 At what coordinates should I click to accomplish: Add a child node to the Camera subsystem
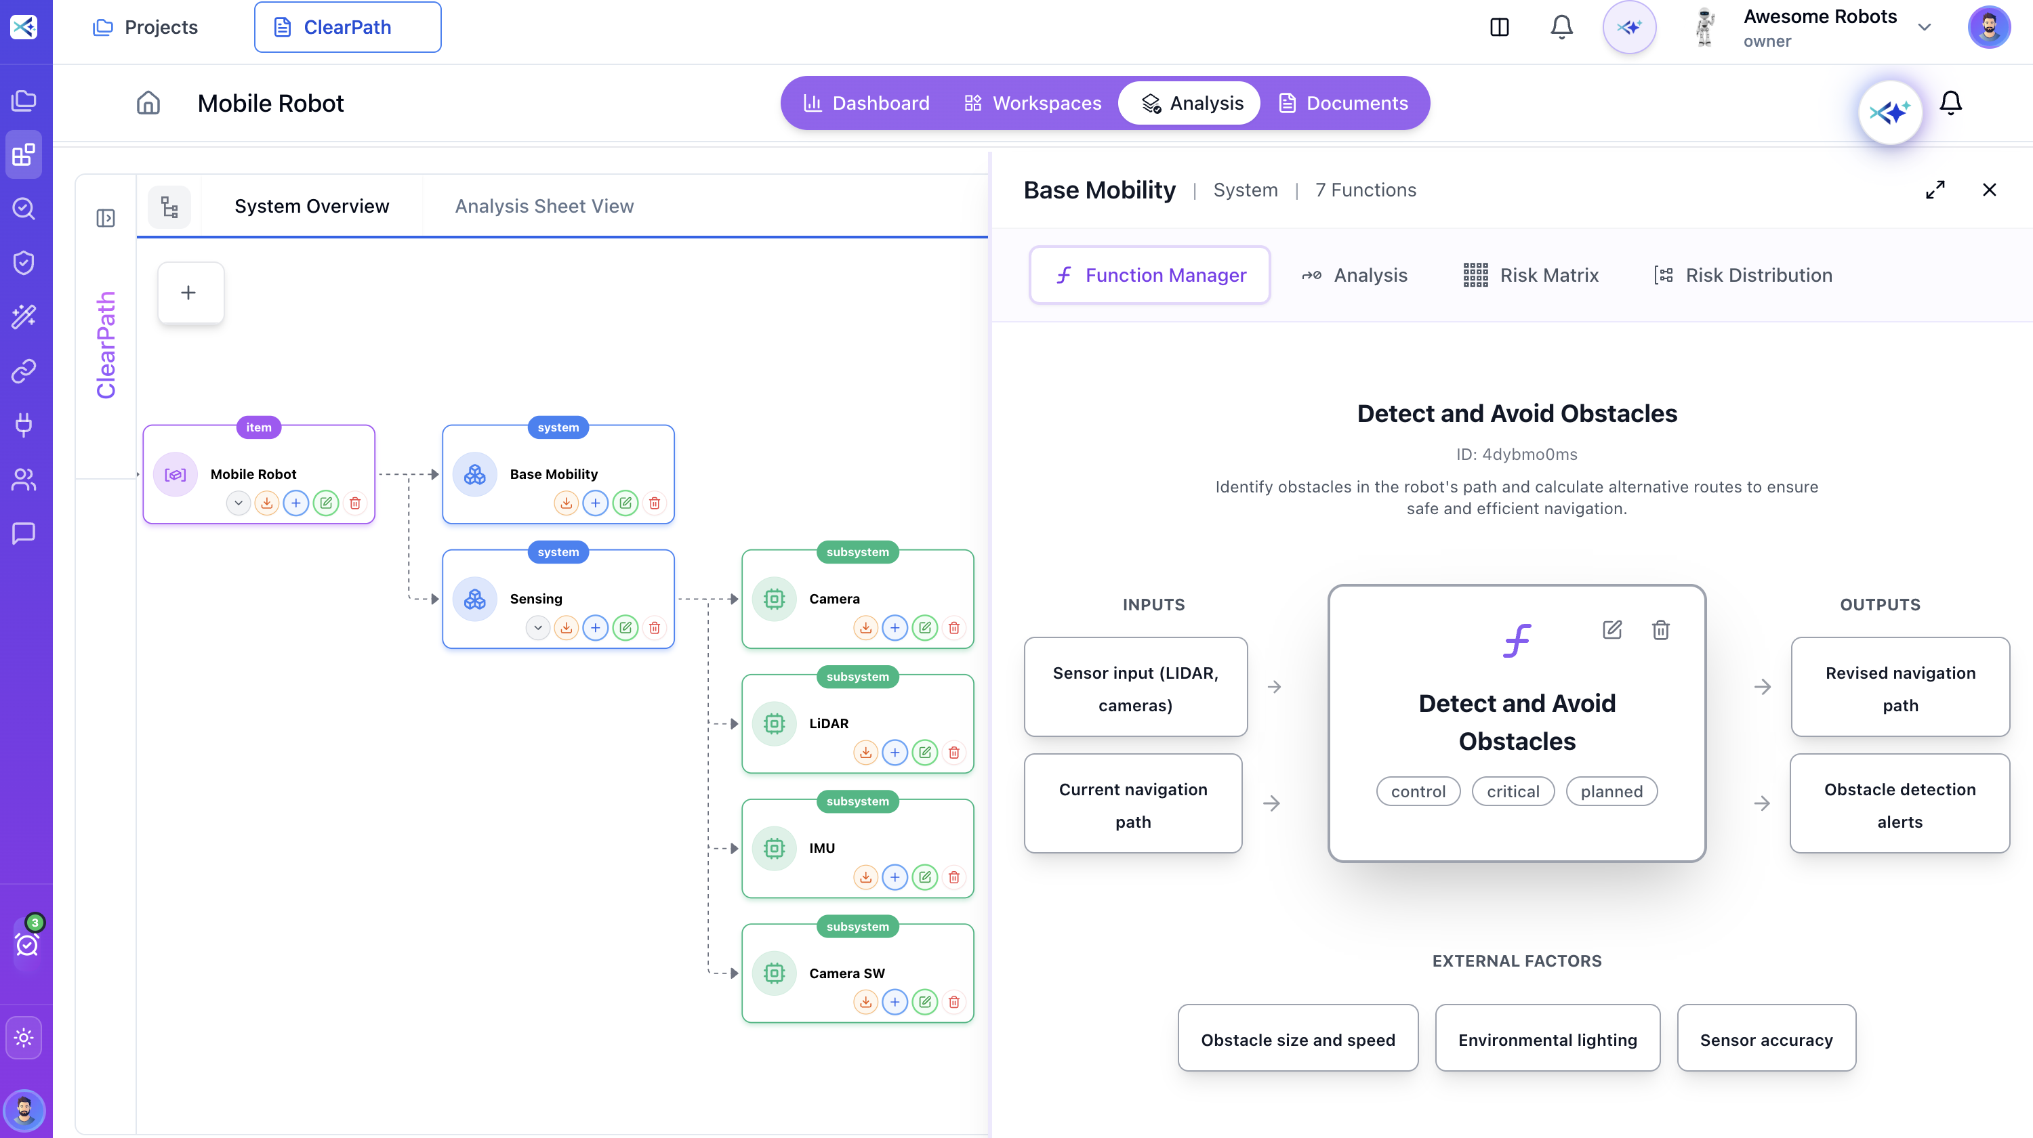(x=895, y=628)
